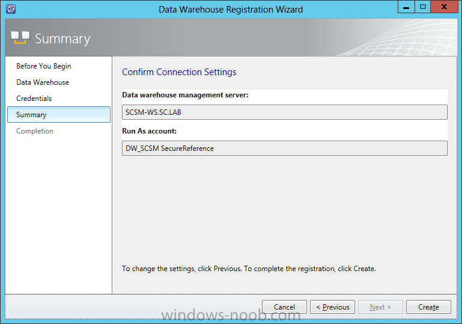Click the DW_SCSM SecureReference account field

[285, 148]
